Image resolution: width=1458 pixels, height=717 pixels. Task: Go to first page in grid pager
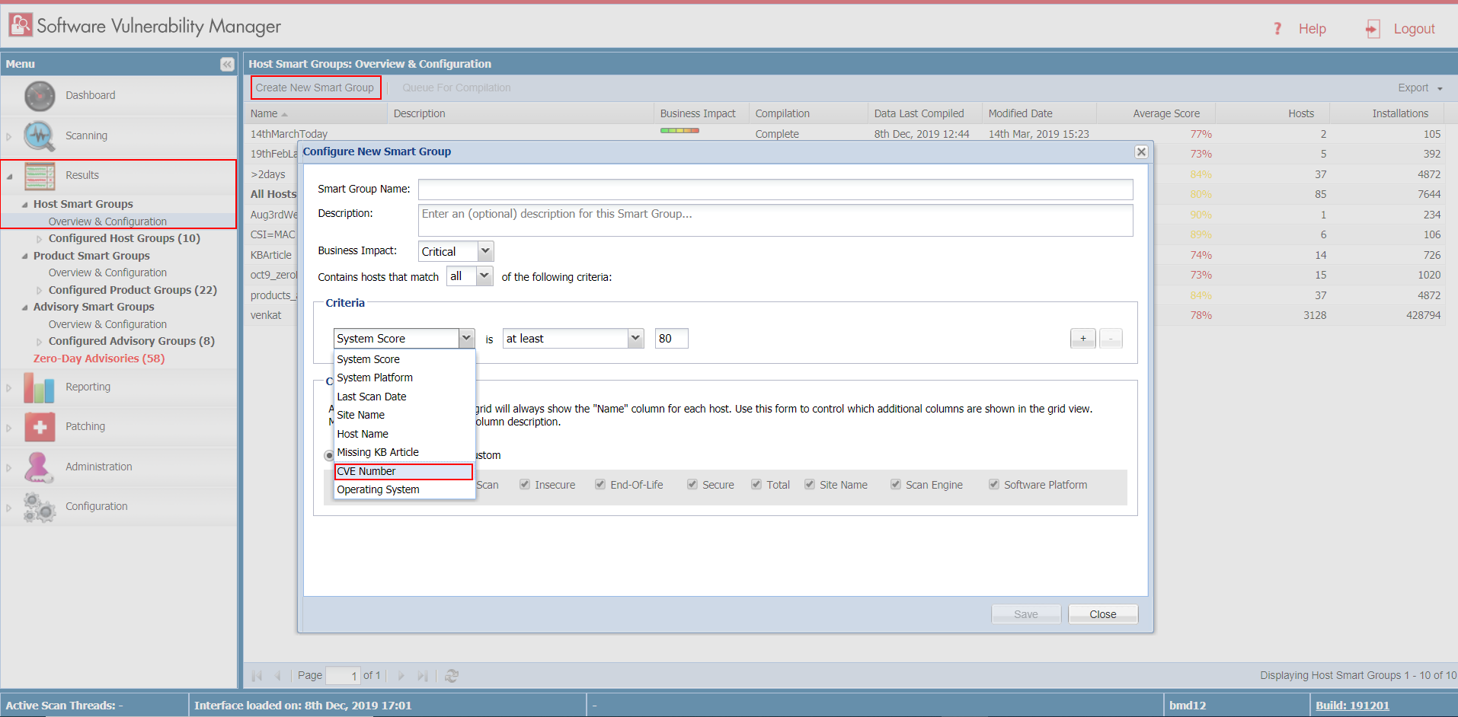coord(257,676)
